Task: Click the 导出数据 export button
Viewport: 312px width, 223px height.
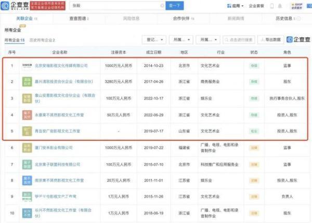Action: (x=270, y=40)
